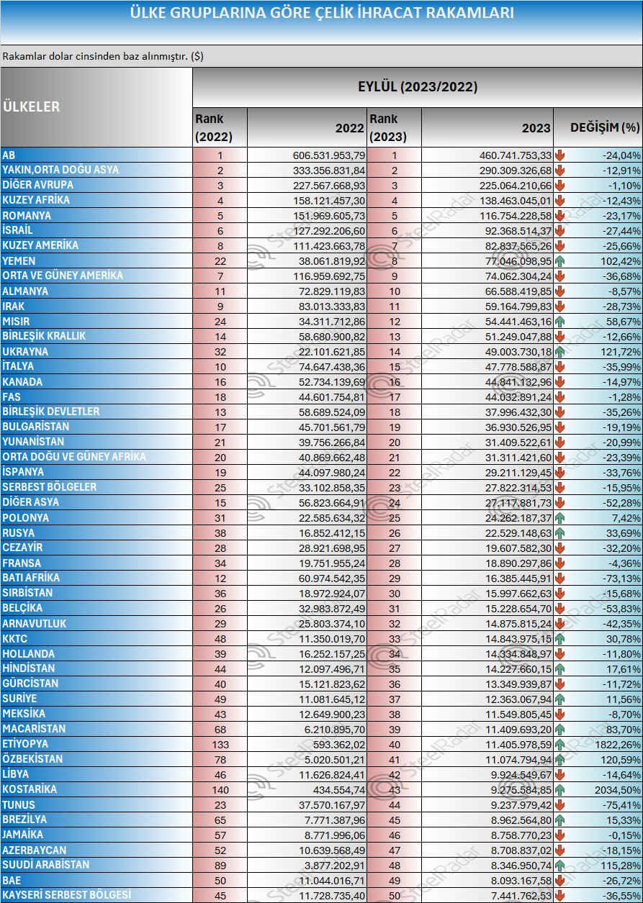Click the 2022 value 227.567.668,93
The height and width of the screenshot is (903, 643).
point(329,185)
